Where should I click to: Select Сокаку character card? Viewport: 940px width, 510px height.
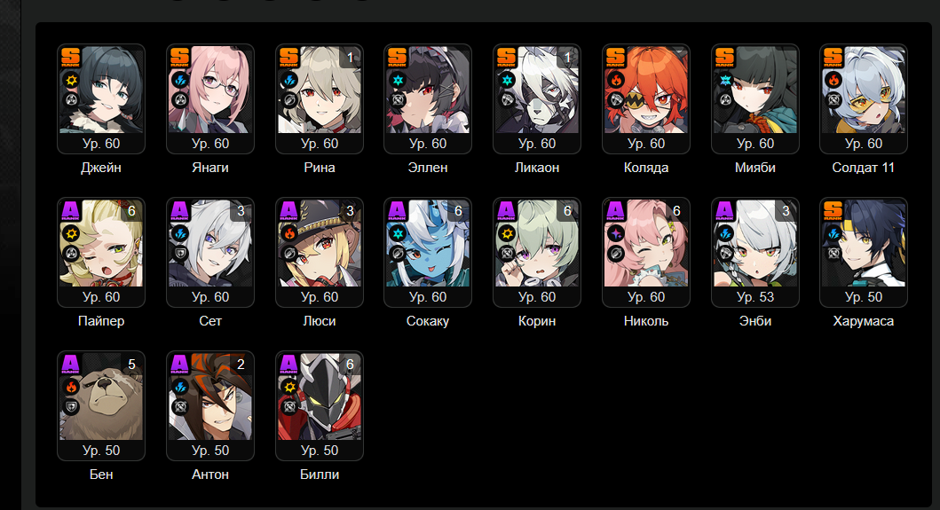[x=428, y=252]
